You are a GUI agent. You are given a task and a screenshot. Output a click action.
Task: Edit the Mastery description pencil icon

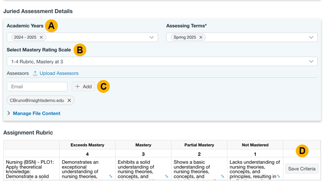point(167,176)
